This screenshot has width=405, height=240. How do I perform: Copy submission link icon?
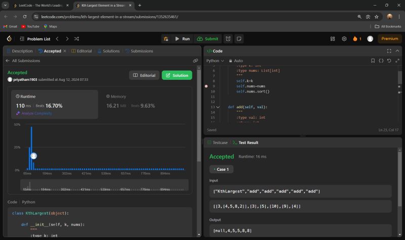[x=195, y=61]
